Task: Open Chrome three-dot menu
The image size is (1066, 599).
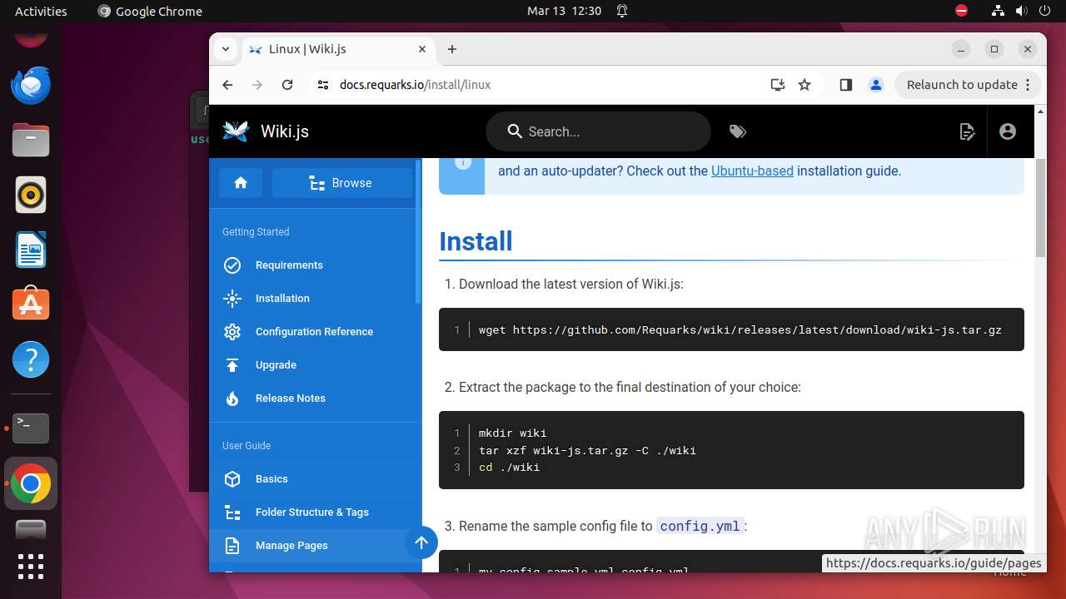Action: (x=1028, y=85)
